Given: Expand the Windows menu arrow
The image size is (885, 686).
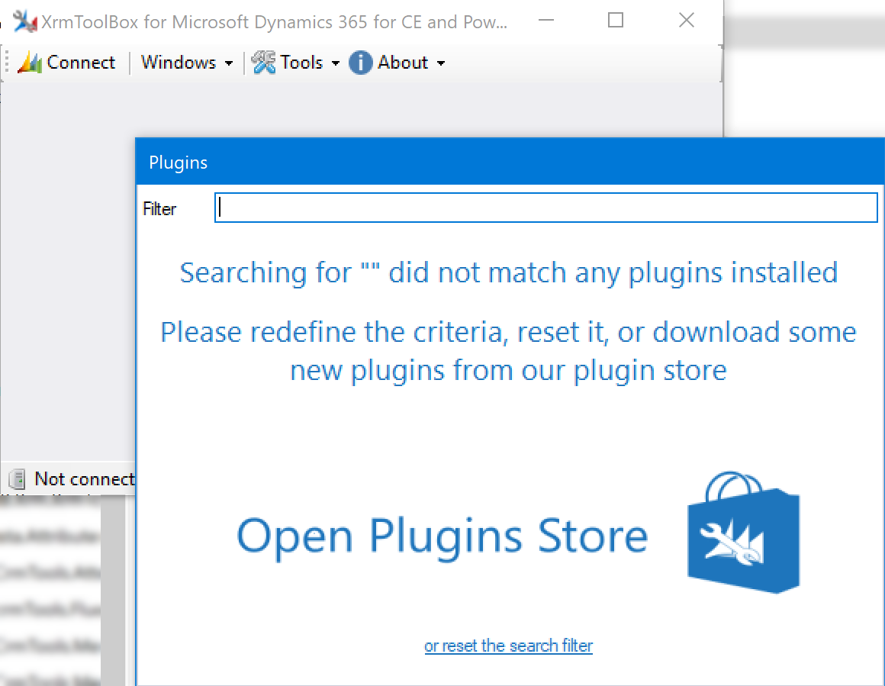Looking at the screenshot, I should coord(229,63).
